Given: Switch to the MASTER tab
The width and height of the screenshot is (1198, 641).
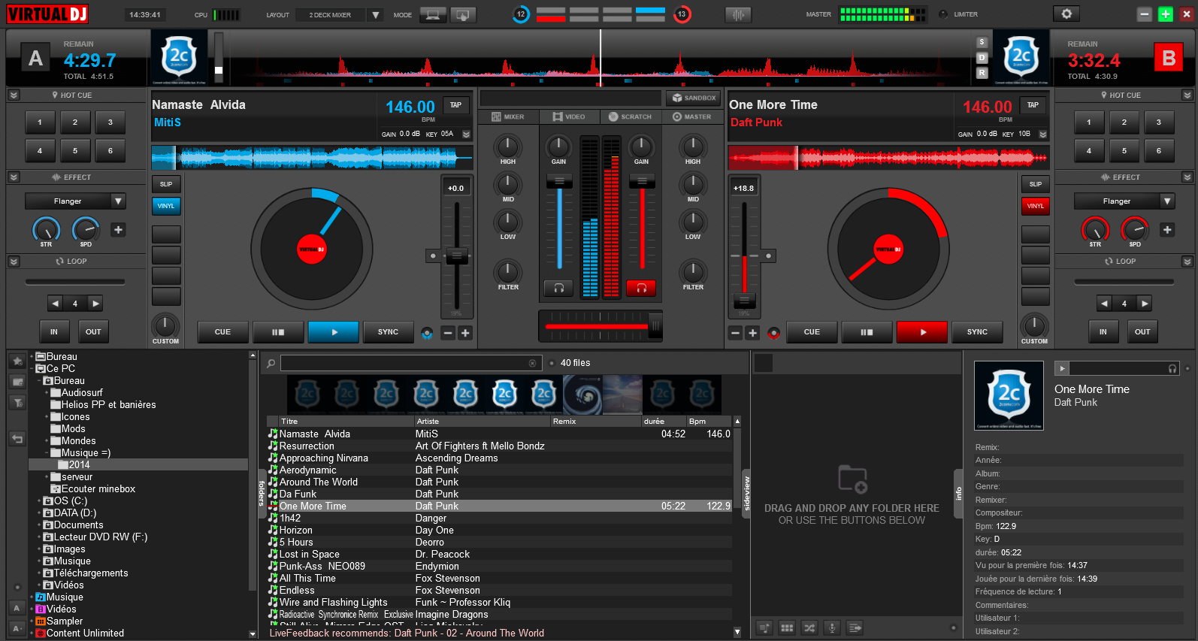Looking at the screenshot, I should click(692, 116).
